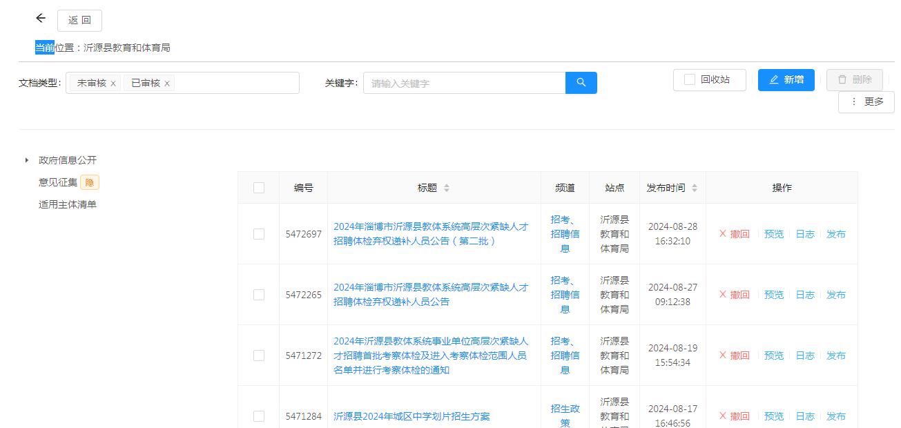Click 撤回 for document 5471272
The width and height of the screenshot is (901, 428).
734,356
